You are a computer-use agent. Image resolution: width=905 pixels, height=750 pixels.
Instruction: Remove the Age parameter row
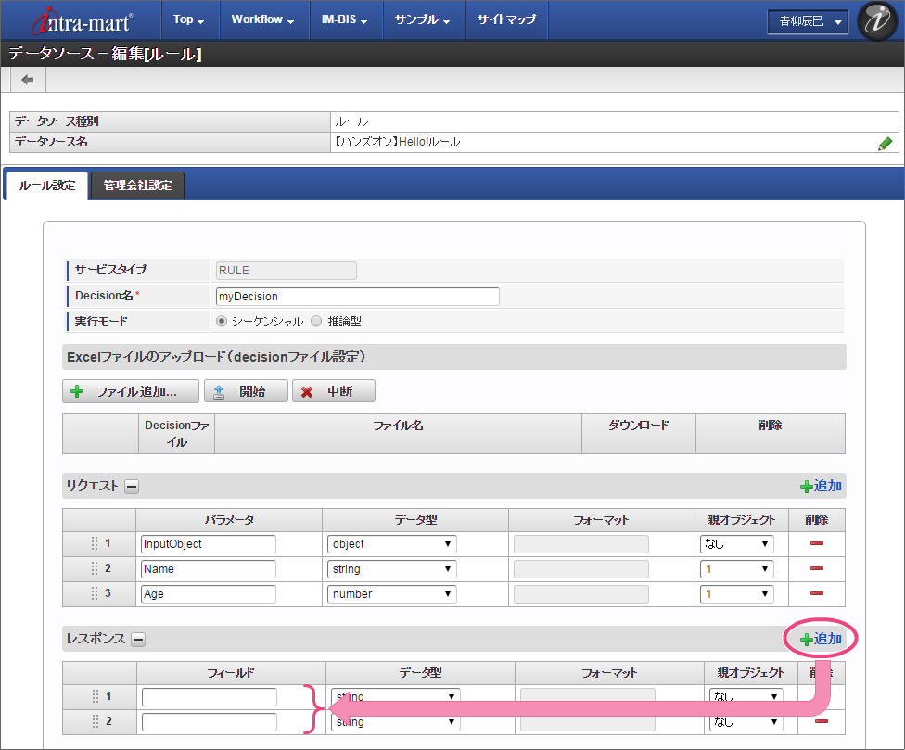(x=817, y=594)
